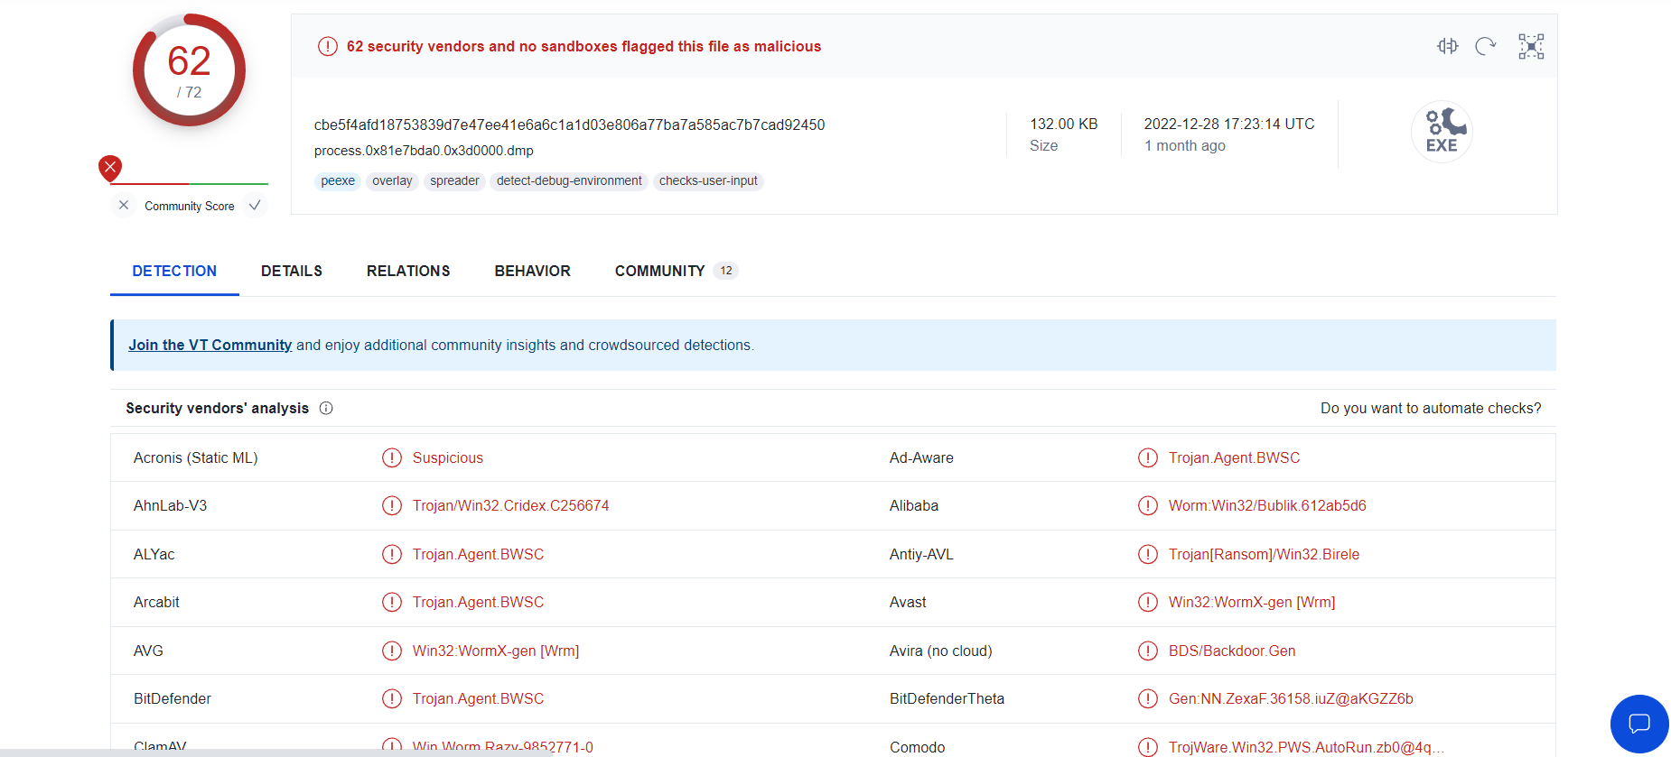The height and width of the screenshot is (757, 1671).
Task: Click alert icon in Alibaba row
Action: [x=1148, y=505]
